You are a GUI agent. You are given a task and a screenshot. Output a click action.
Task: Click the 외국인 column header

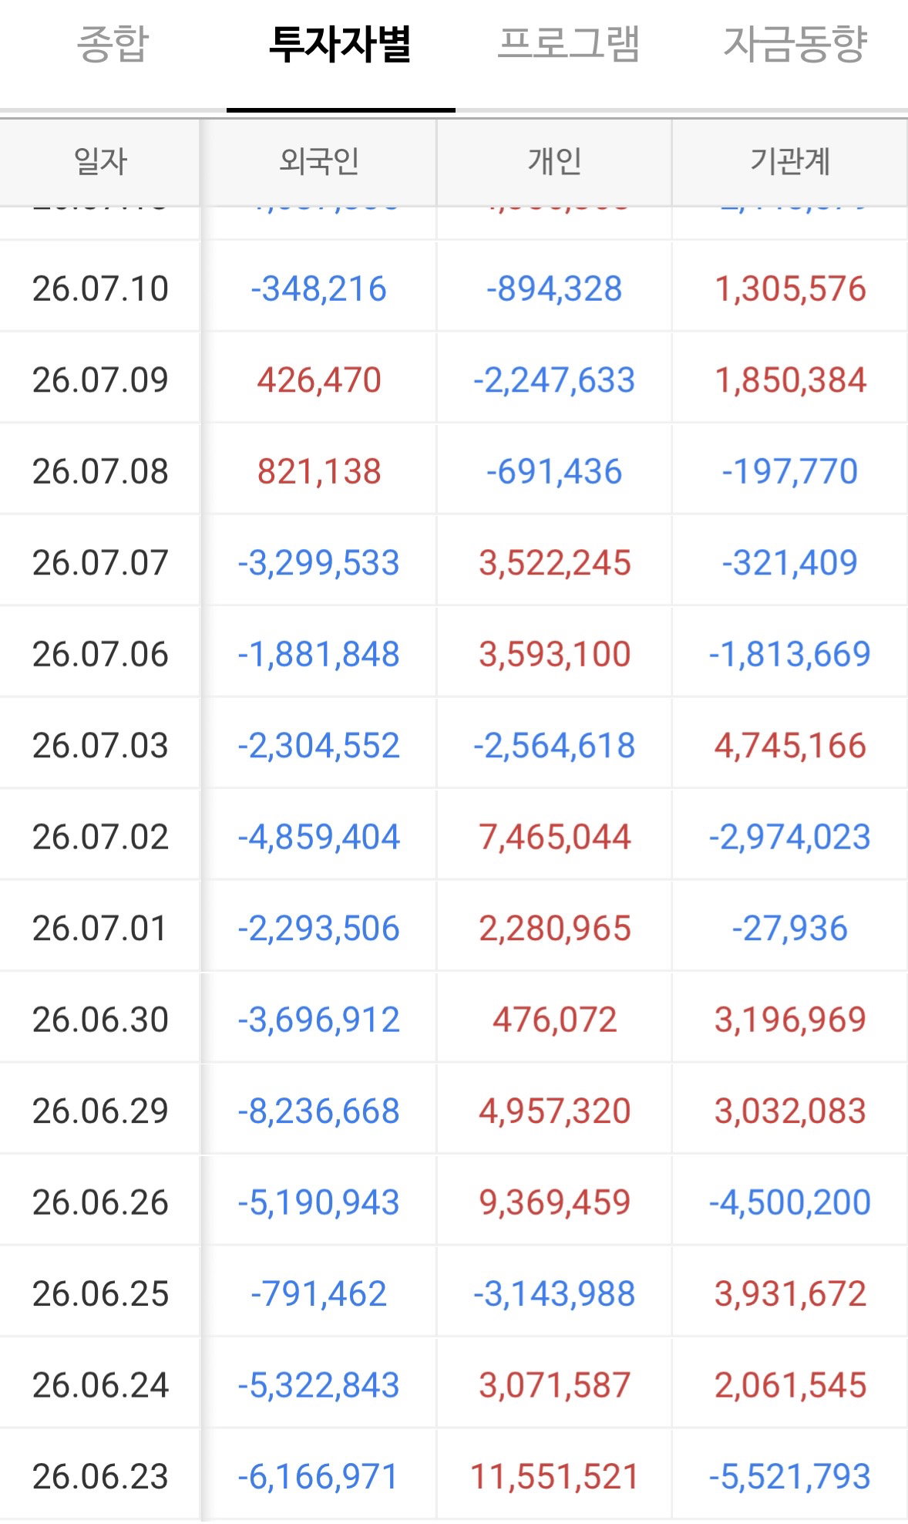coord(319,162)
